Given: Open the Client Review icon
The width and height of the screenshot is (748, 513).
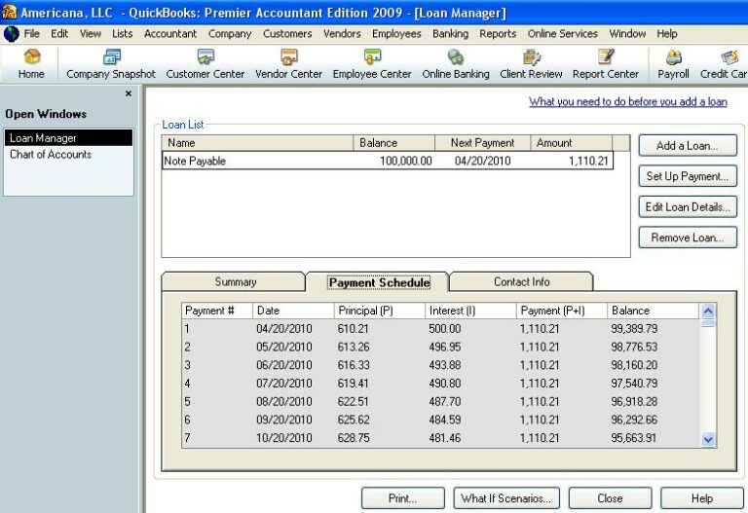Looking at the screenshot, I should (531, 63).
